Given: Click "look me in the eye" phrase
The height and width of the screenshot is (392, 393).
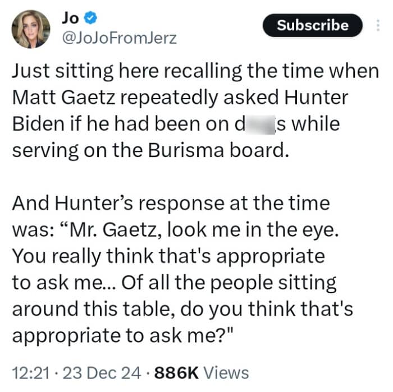Looking at the screenshot, I should pos(251,230).
